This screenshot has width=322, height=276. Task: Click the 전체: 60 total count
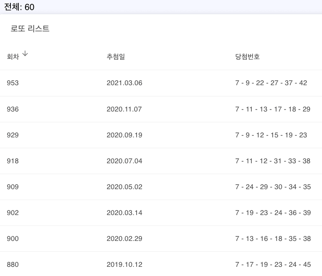point(19,7)
